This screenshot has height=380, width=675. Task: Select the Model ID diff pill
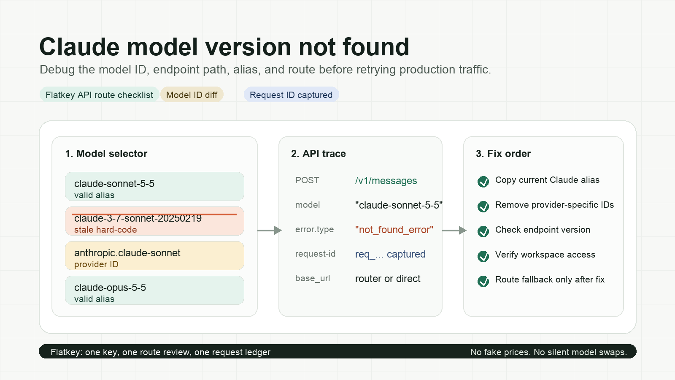(192, 95)
